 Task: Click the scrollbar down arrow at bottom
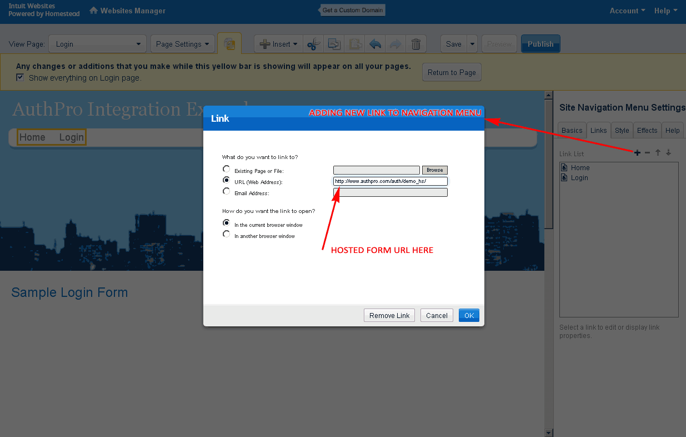pyautogui.click(x=549, y=433)
